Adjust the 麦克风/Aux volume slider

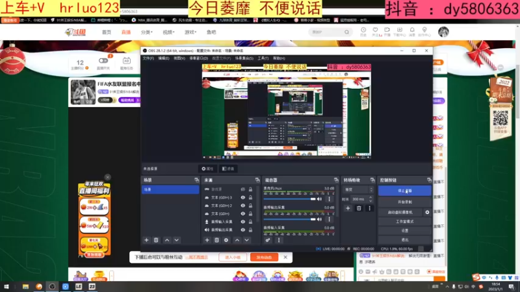click(289, 199)
